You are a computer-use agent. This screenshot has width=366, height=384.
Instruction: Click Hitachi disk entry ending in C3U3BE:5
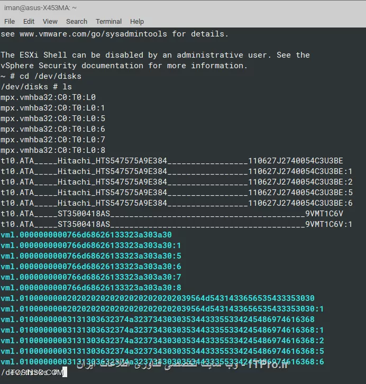click(177, 193)
